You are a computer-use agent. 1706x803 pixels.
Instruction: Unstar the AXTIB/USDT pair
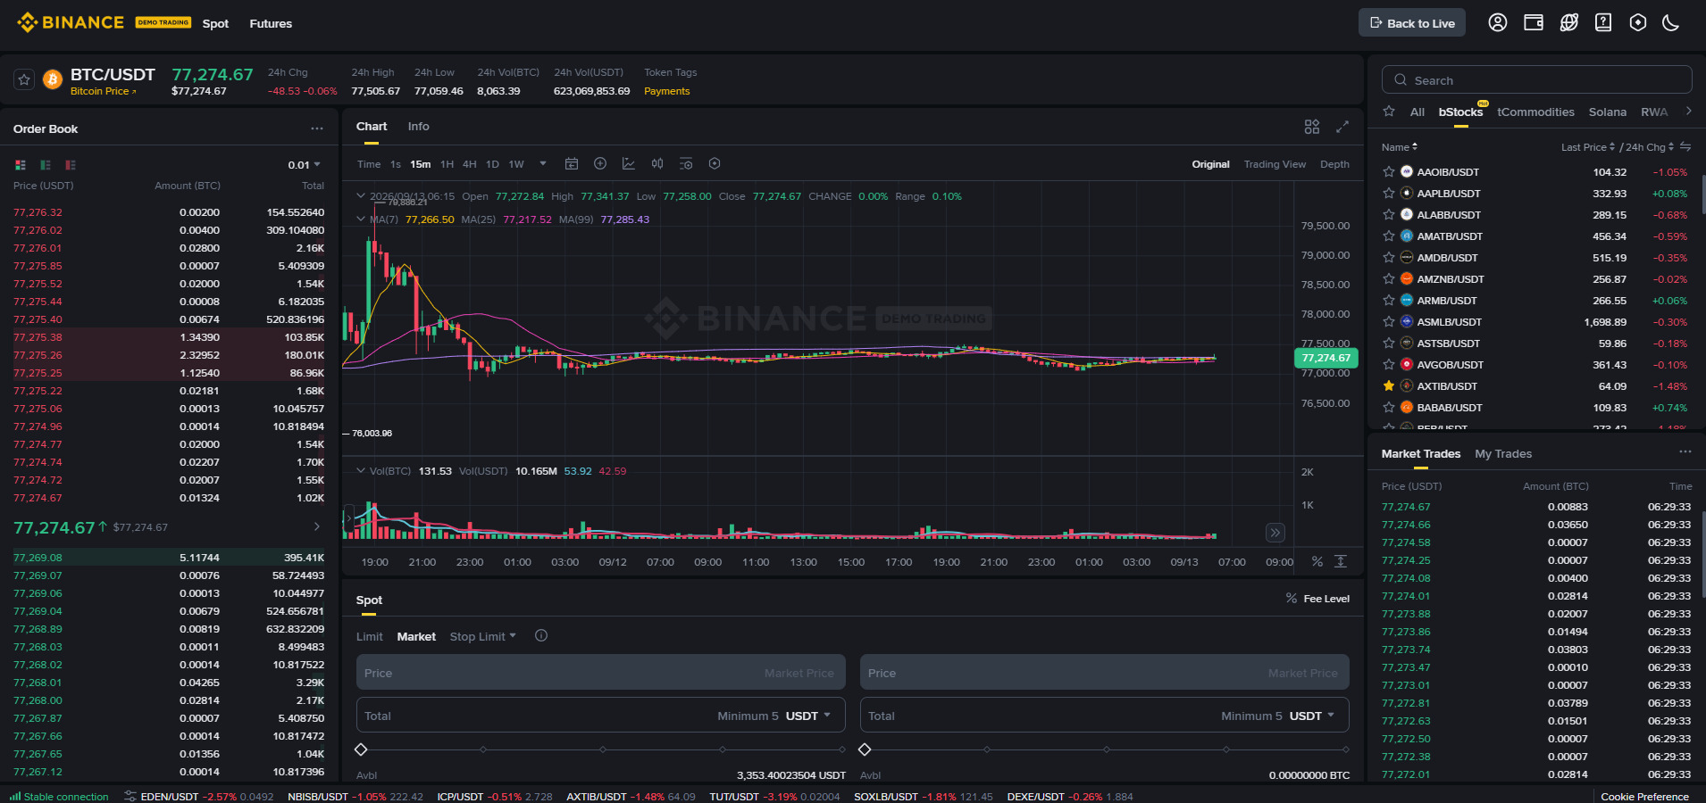1389,386
